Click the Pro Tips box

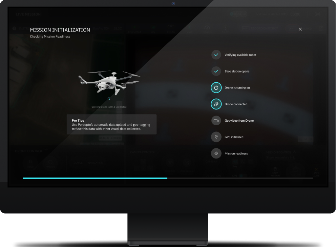click(x=112, y=124)
